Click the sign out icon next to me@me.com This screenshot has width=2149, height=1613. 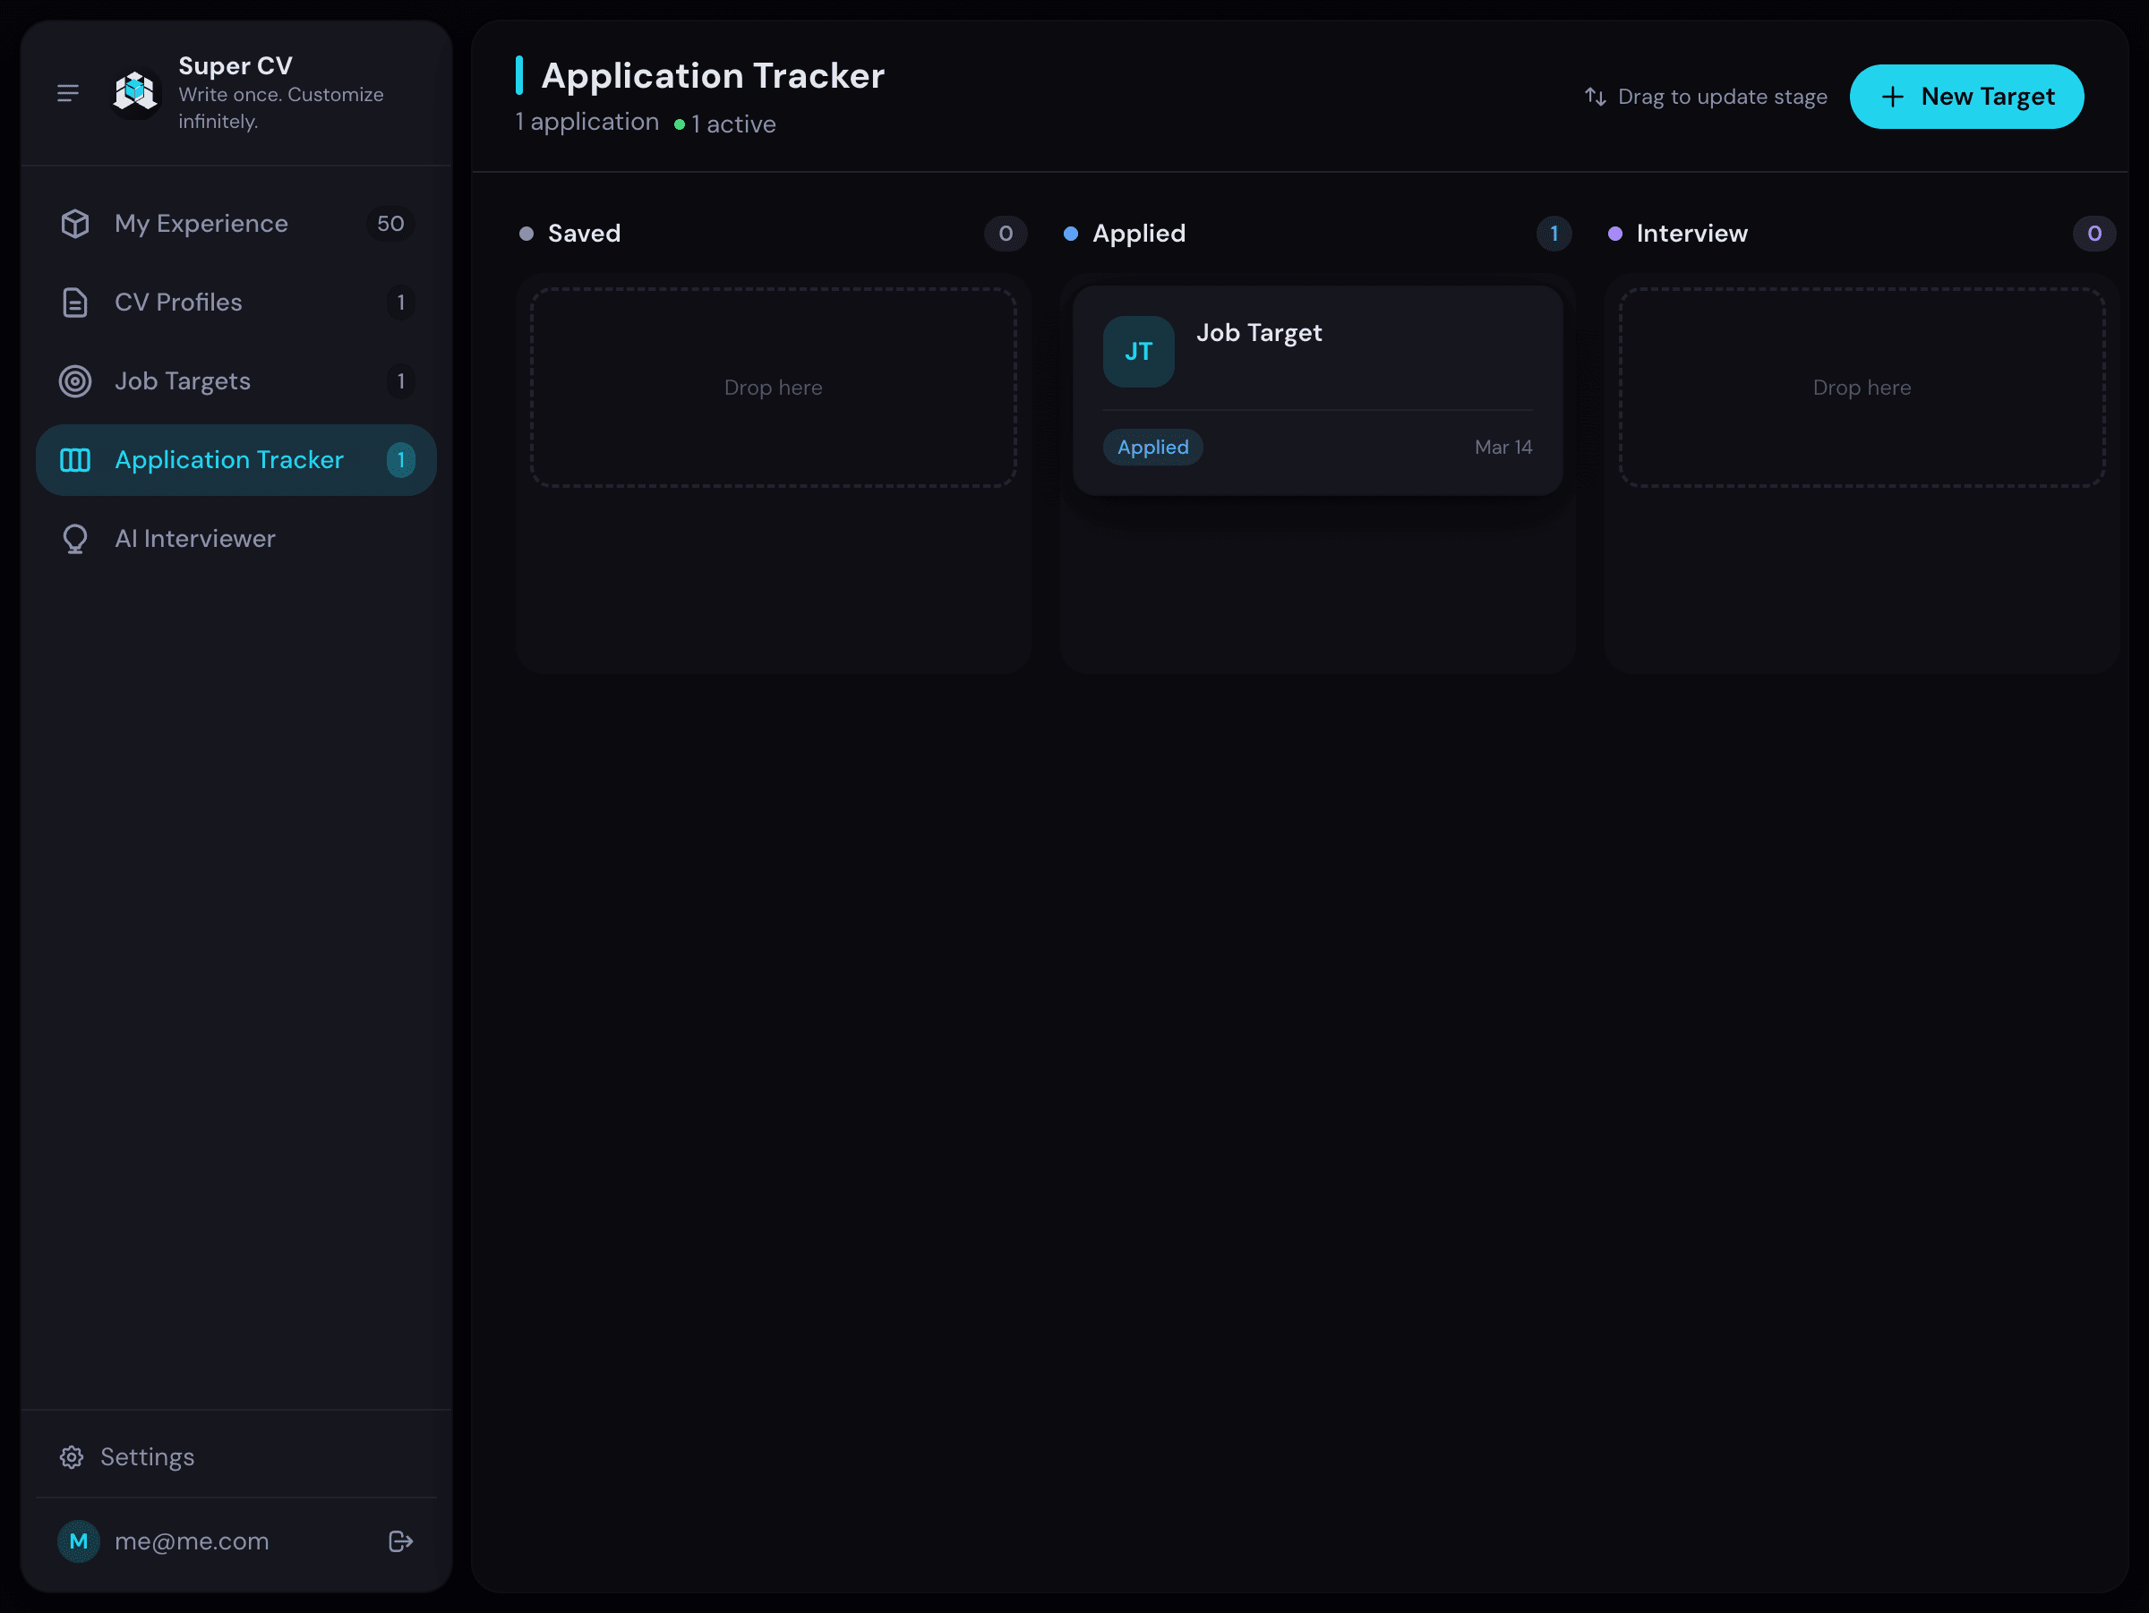[x=400, y=1540]
